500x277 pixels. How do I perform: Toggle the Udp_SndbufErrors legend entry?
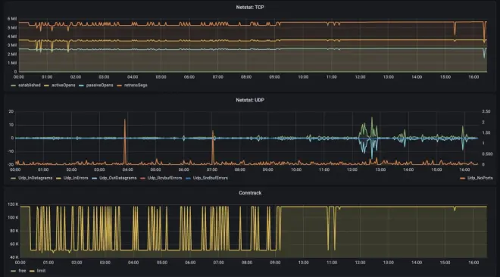pyautogui.click(x=210, y=178)
